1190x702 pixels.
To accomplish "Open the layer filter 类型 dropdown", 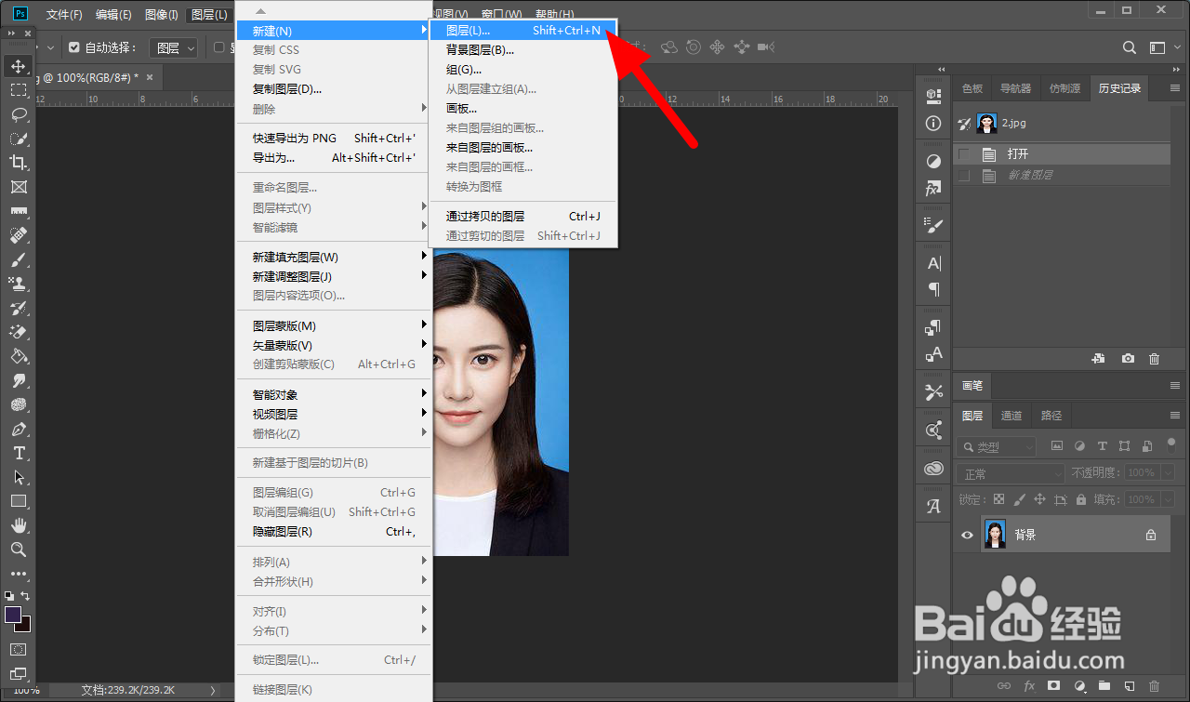I will click(997, 446).
